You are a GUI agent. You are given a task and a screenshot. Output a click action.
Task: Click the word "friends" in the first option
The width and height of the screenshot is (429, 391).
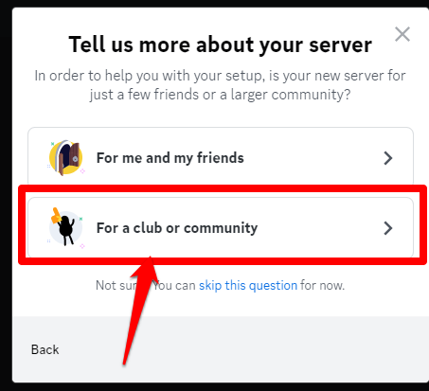(x=221, y=157)
